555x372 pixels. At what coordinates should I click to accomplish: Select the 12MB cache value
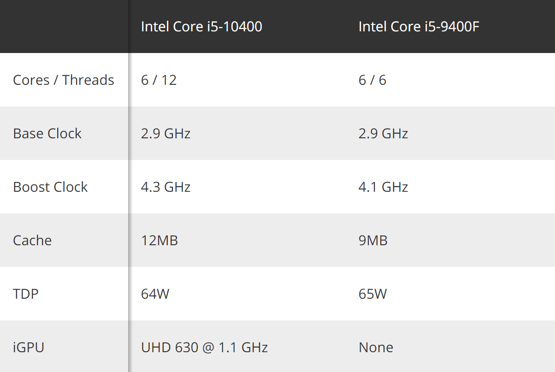159,241
